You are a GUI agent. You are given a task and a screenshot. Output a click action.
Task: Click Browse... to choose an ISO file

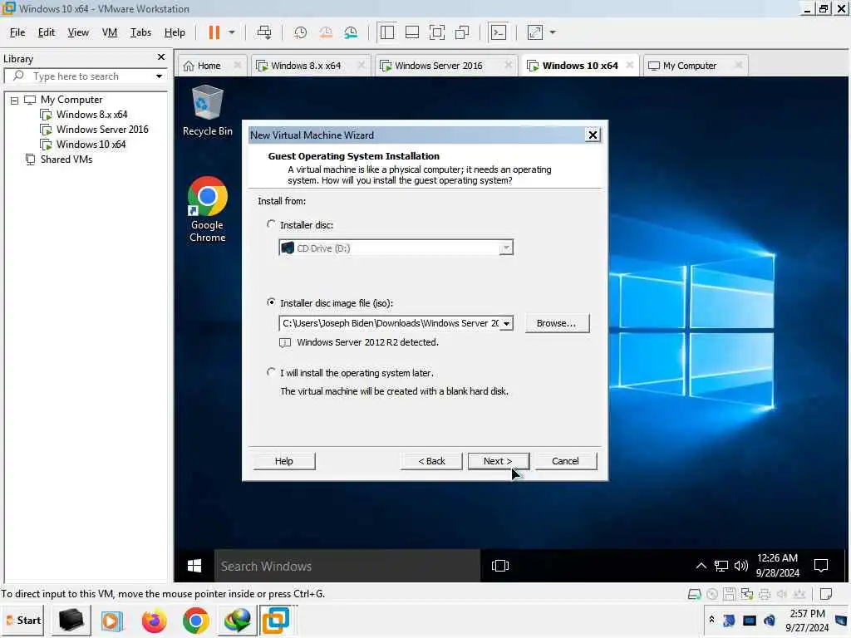coord(557,323)
